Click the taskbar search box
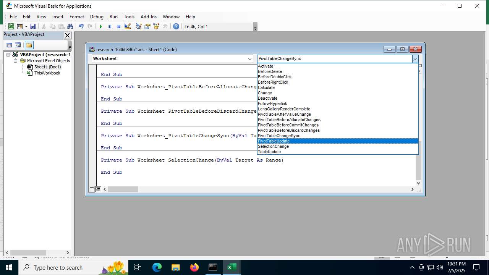Image resolution: width=489 pixels, height=275 pixels. [73, 267]
